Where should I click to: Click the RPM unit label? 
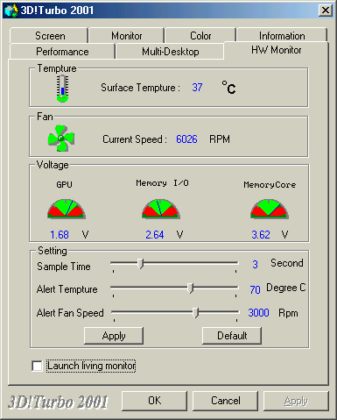(x=220, y=139)
